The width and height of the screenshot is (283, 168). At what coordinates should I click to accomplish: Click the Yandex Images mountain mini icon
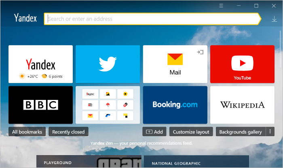coord(108,94)
